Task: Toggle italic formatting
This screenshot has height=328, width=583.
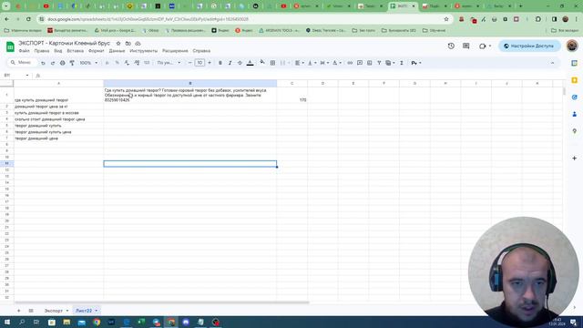Action: point(230,63)
